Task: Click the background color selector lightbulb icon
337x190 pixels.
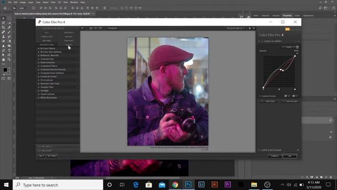Action: coord(250,28)
